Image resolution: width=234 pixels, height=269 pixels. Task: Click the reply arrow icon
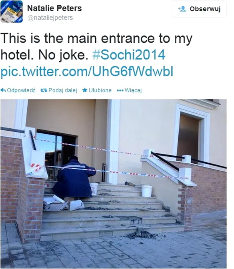click(3, 90)
